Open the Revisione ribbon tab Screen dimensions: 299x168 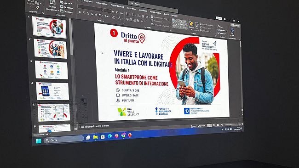tap(131, 8)
